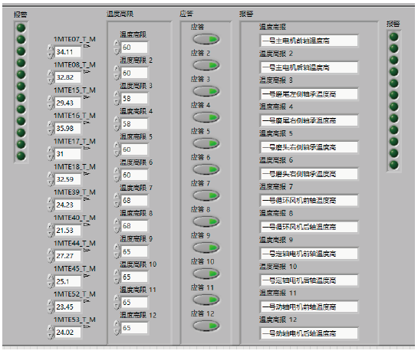
Task: Focus the 35.98 value field
Action: (67, 128)
